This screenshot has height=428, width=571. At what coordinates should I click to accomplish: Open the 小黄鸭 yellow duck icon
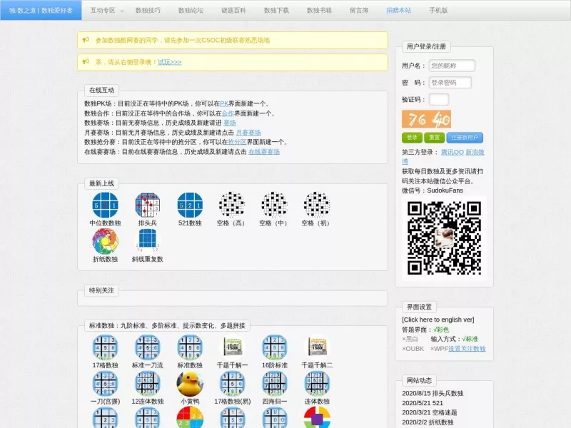tap(190, 384)
